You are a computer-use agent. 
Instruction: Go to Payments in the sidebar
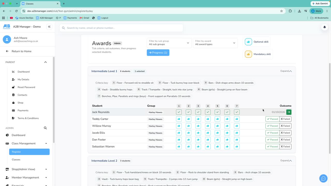point(23,111)
